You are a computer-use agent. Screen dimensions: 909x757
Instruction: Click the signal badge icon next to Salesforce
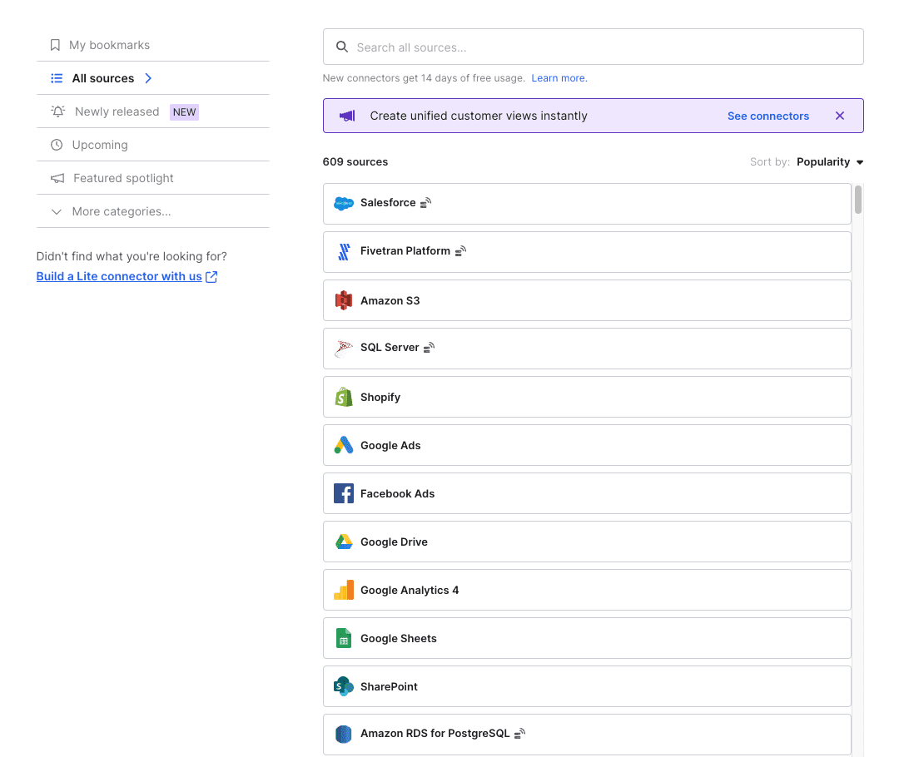tap(426, 203)
